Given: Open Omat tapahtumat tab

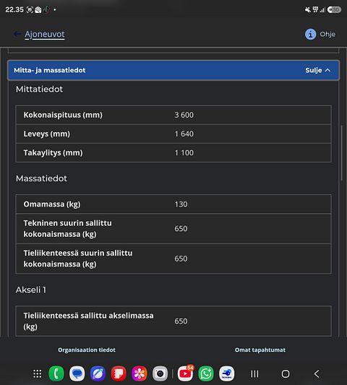Looking at the screenshot, I should pyautogui.click(x=260, y=350).
